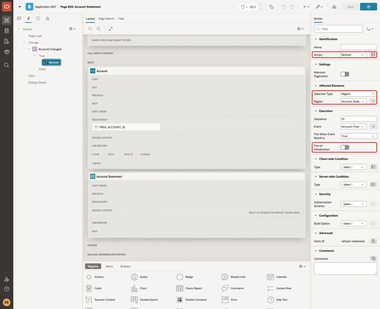Click the Save button
The image size is (380, 309).
click(x=350, y=7)
